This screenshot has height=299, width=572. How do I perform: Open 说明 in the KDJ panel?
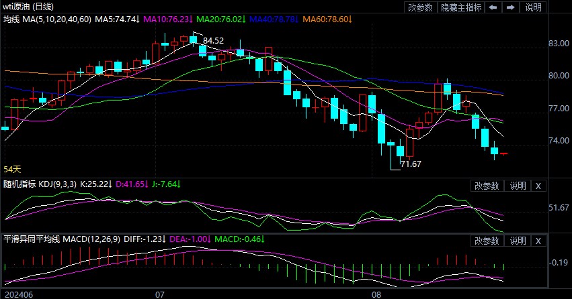pos(517,186)
